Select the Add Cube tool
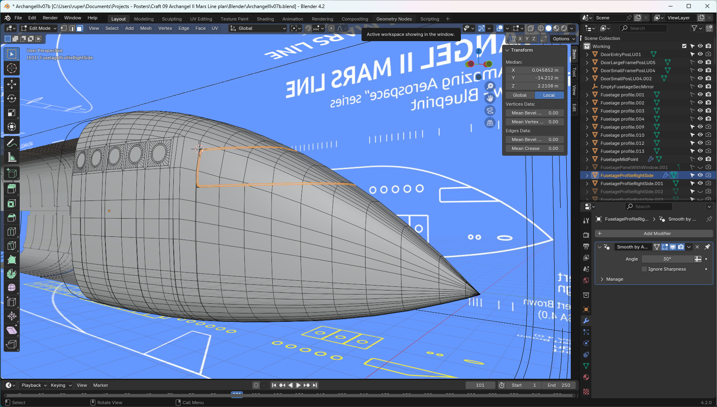This screenshot has width=717, height=407. (12, 173)
